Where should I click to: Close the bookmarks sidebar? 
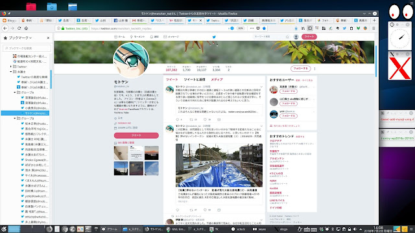[x=48, y=38]
